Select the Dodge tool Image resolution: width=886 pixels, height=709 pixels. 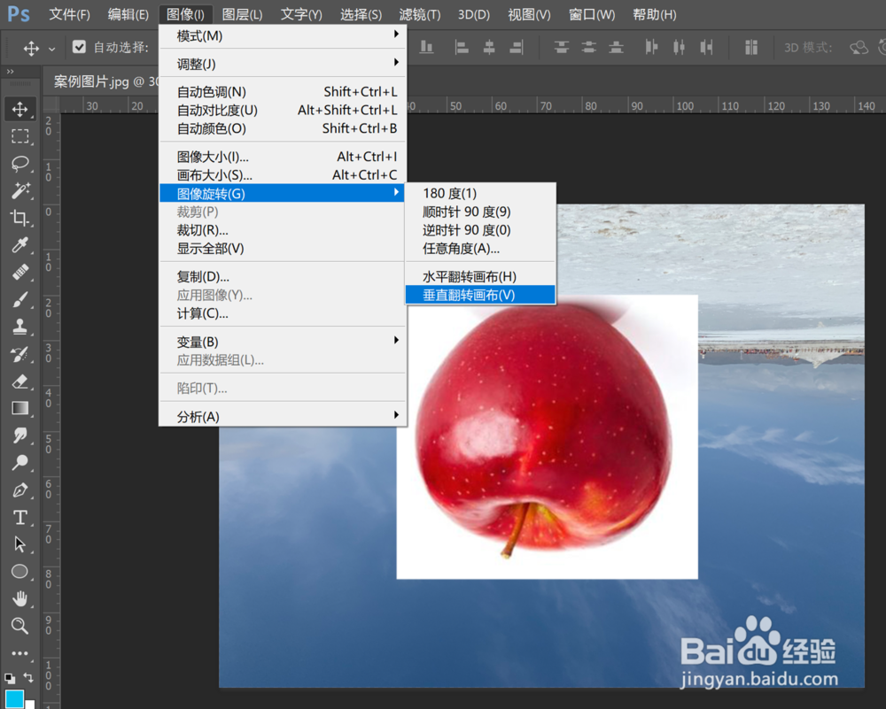point(20,462)
